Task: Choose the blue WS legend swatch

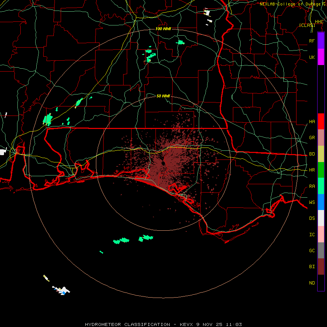Action: (x=321, y=202)
